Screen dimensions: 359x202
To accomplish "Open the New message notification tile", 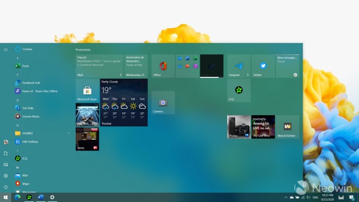I will point(288,66).
